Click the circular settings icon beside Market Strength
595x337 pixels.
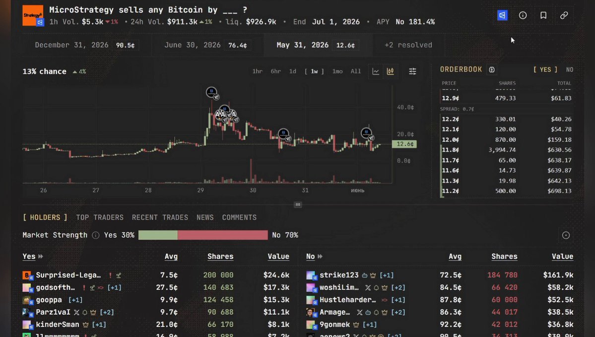pyautogui.click(x=566, y=235)
